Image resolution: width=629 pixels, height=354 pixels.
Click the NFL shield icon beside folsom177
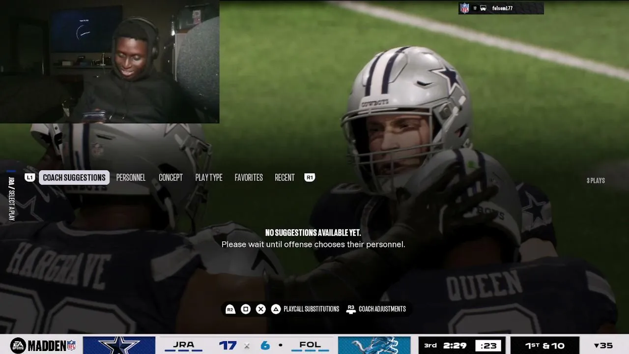tap(464, 8)
